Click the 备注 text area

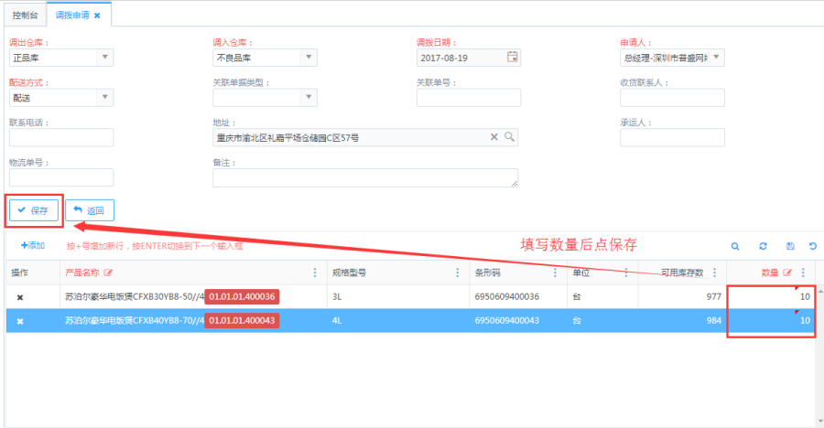coord(365,177)
